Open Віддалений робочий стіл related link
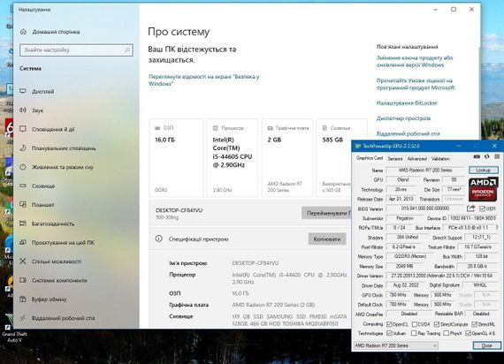Image resolution: width=504 pixels, height=364 pixels. [409, 133]
